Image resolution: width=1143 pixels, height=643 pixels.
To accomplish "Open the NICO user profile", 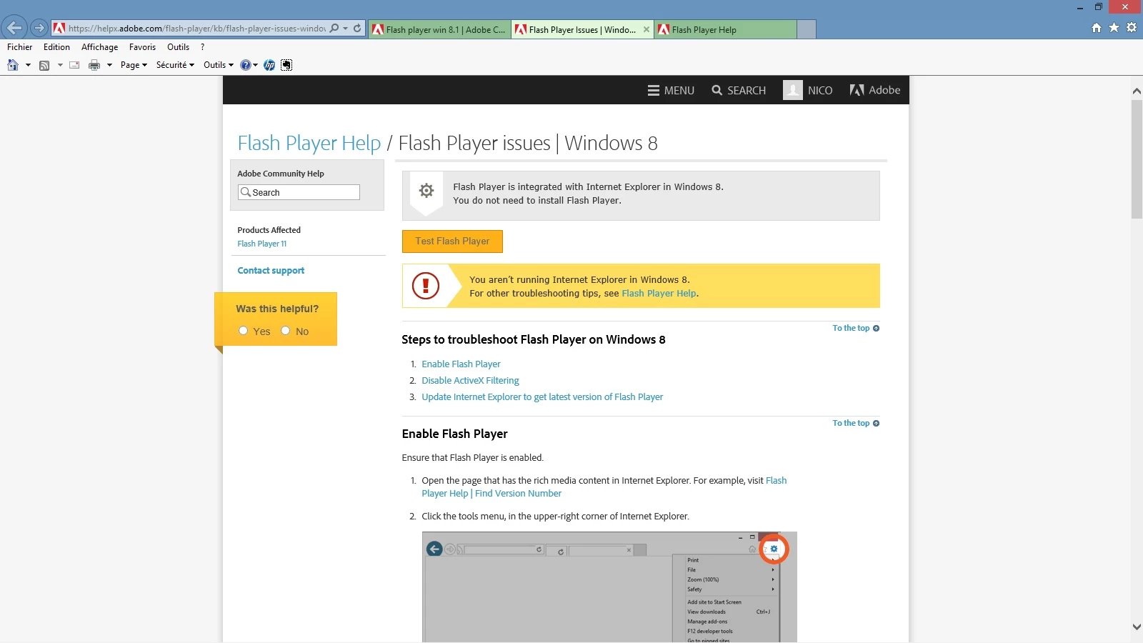I will (808, 91).
